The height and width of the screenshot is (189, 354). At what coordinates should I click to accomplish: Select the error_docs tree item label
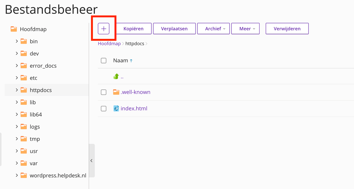click(43, 66)
